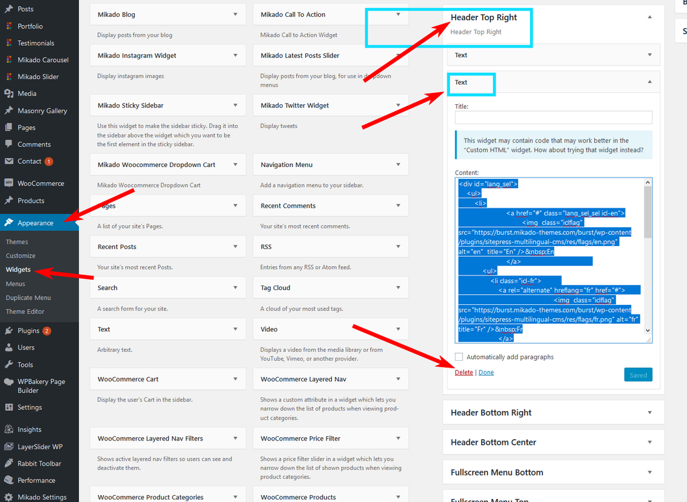The height and width of the screenshot is (502, 687).
Task: Expand the Video widget
Action: pyautogui.click(x=398, y=329)
